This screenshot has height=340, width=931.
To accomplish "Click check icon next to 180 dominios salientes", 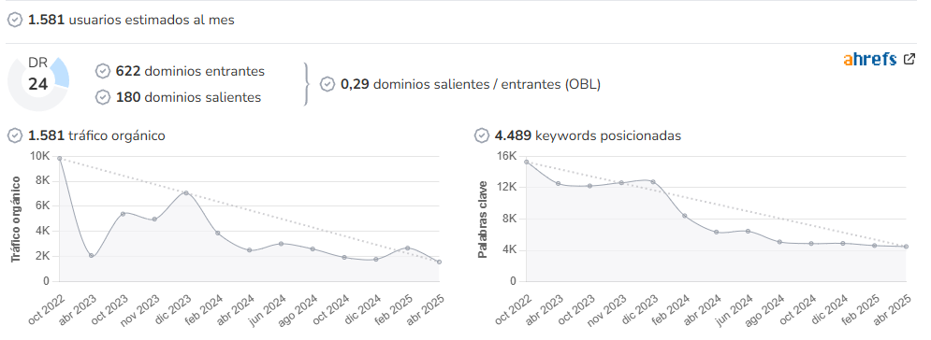I will point(103,97).
